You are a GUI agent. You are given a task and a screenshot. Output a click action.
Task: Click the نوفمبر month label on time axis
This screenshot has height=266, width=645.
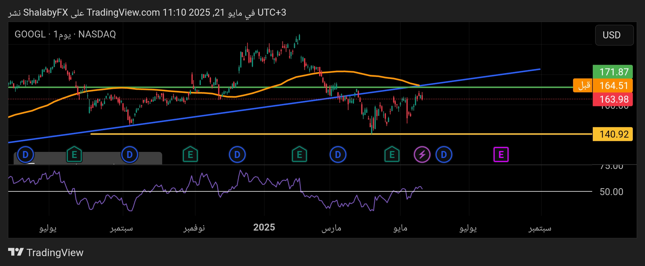tap(194, 228)
